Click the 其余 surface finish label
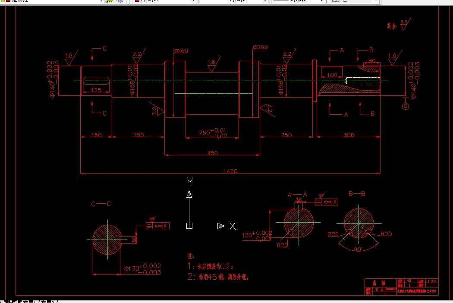Image resolution: width=453 pixels, height=303 pixels. pos(391,26)
